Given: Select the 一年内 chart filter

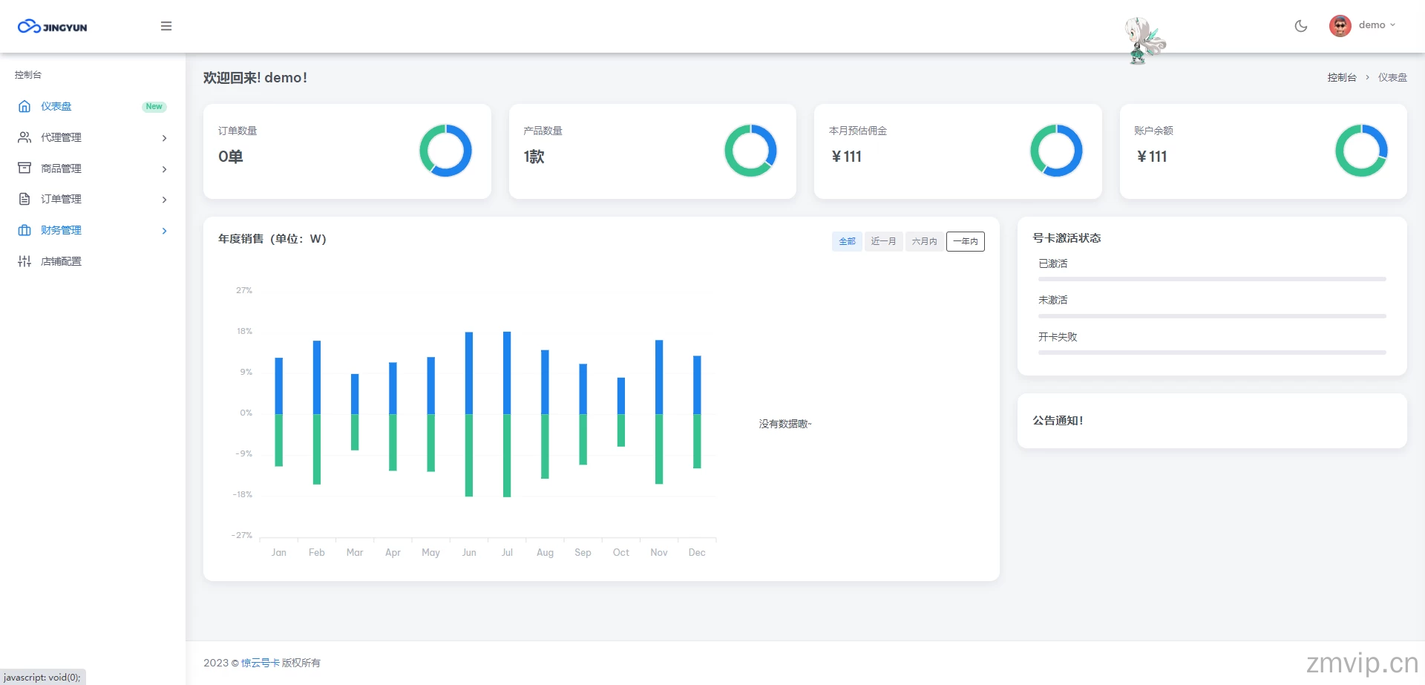Looking at the screenshot, I should click(966, 241).
